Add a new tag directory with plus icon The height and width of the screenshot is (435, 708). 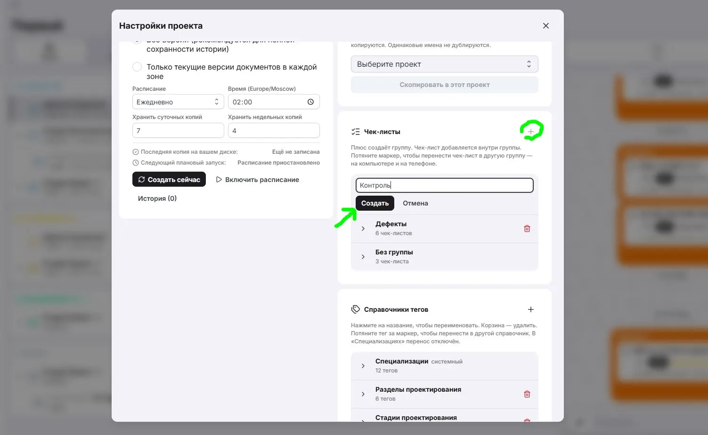pos(531,309)
